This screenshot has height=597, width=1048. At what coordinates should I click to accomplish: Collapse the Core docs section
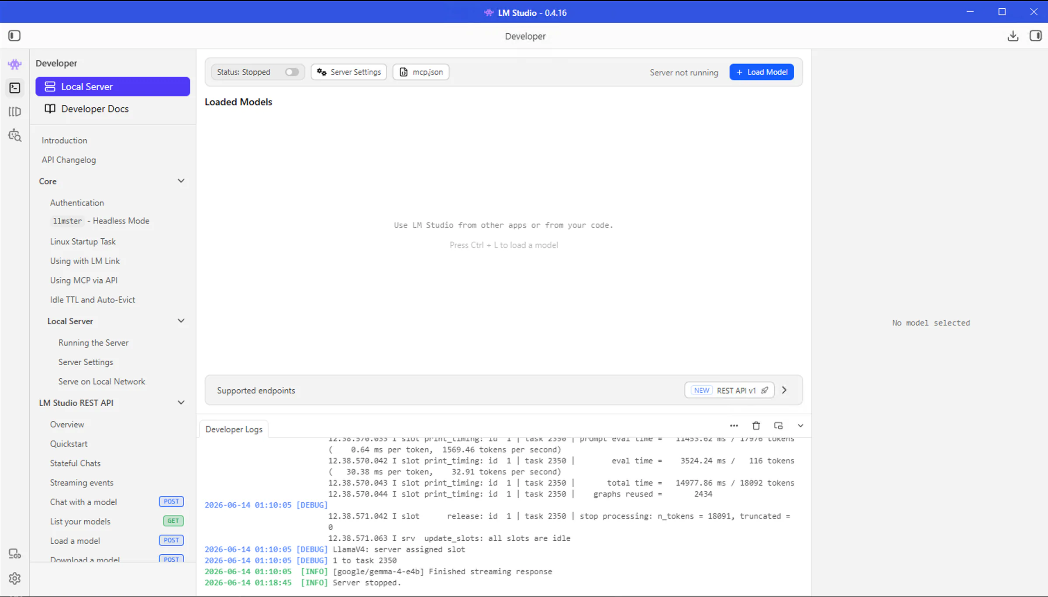[x=181, y=181]
